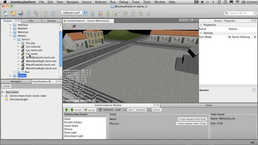258x145 pixels.
Task: Click the help question mark in Scenes panel
Action: coord(254,90)
